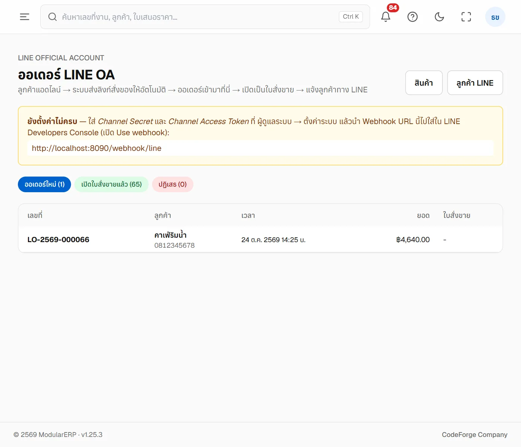Open the ลูกค้า LINE button
521x447 pixels.
point(475,83)
